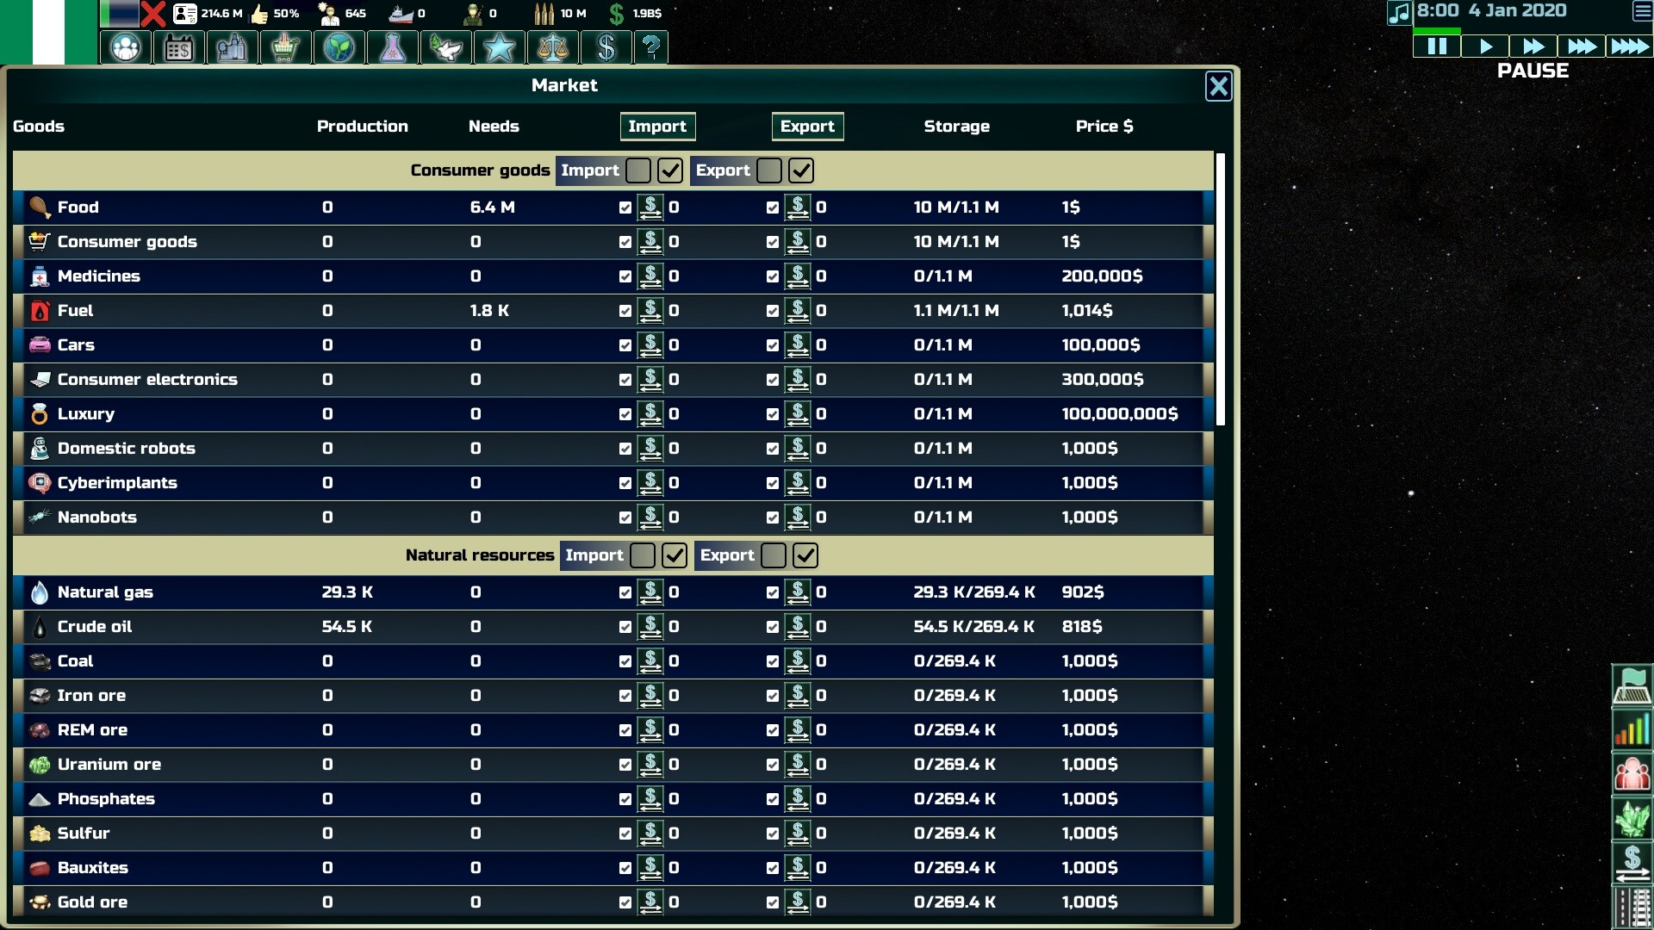
Task: Open the statistics bar chart icon on sidebar
Action: tap(1632, 728)
